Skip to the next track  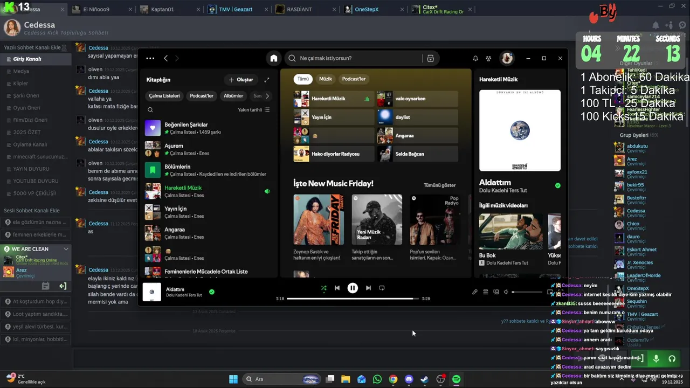click(368, 288)
